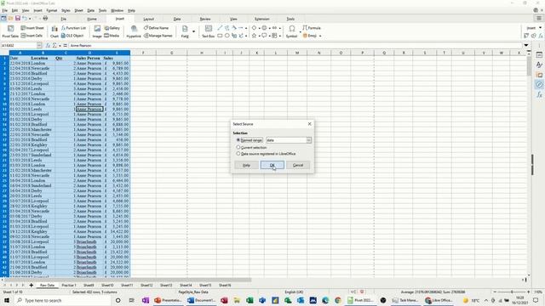Click the zoom out minus button
The height and width of the screenshot is (306, 545).
coord(495,292)
